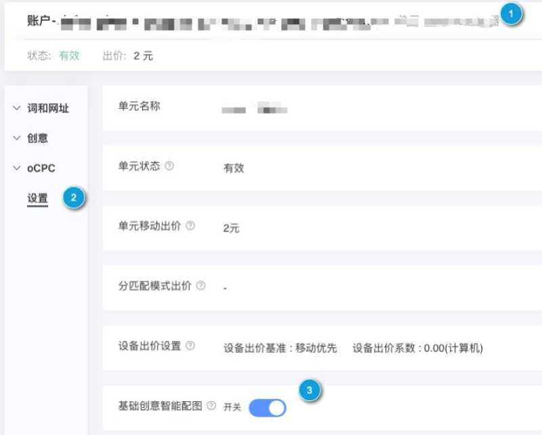Click the 出价 2元 value in header

tap(143, 56)
